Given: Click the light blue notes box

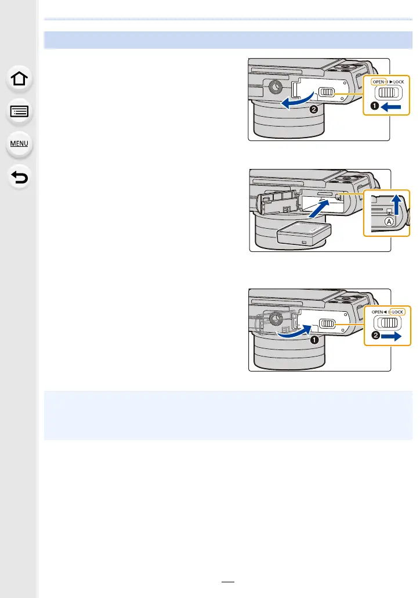Looking at the screenshot, I should click(x=228, y=415).
